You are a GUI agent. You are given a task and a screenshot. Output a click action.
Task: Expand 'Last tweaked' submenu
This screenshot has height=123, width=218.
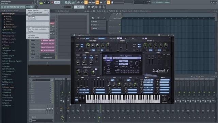click(x=38, y=35)
